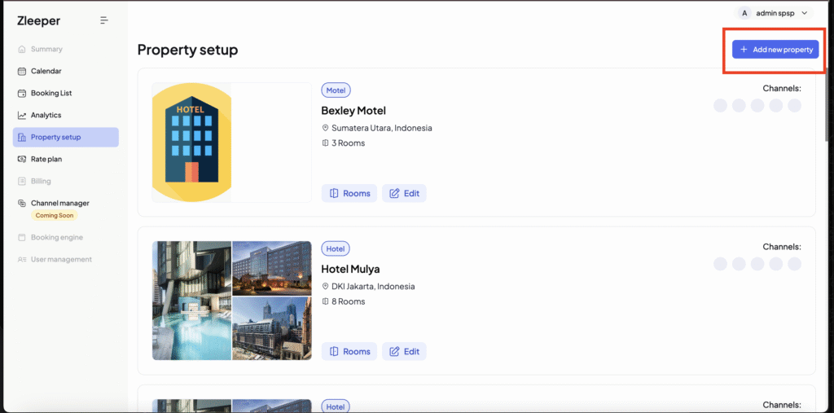Click the Summary home icon in sidebar
834x413 pixels.
22,50
